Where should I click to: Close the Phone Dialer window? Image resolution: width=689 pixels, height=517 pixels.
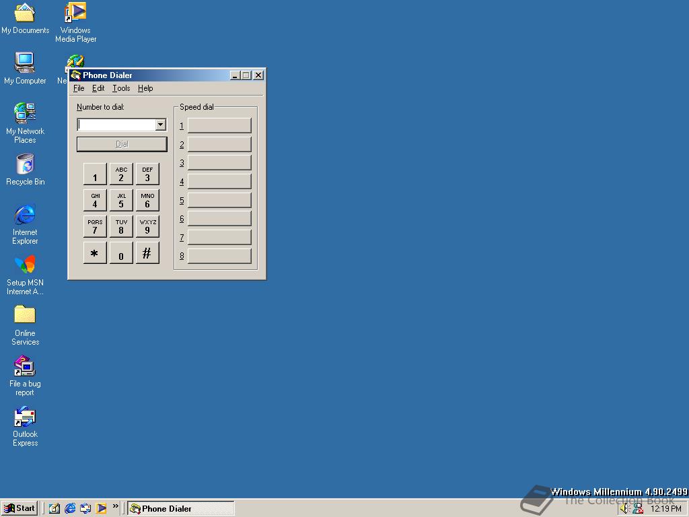258,75
